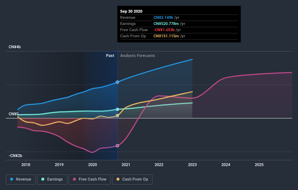Image resolution: width=298 pixels, height=190 pixels.
Task: Select Free Cash Flow data point marker
Action: pos(117,146)
